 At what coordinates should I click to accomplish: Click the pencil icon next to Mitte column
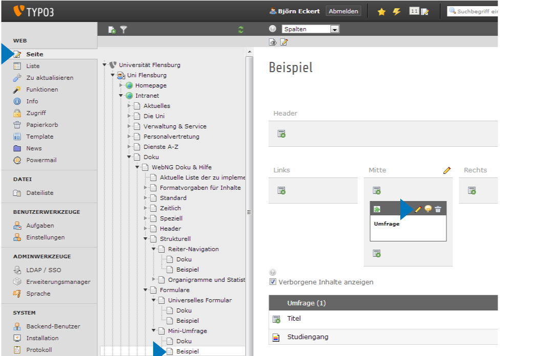[447, 170]
